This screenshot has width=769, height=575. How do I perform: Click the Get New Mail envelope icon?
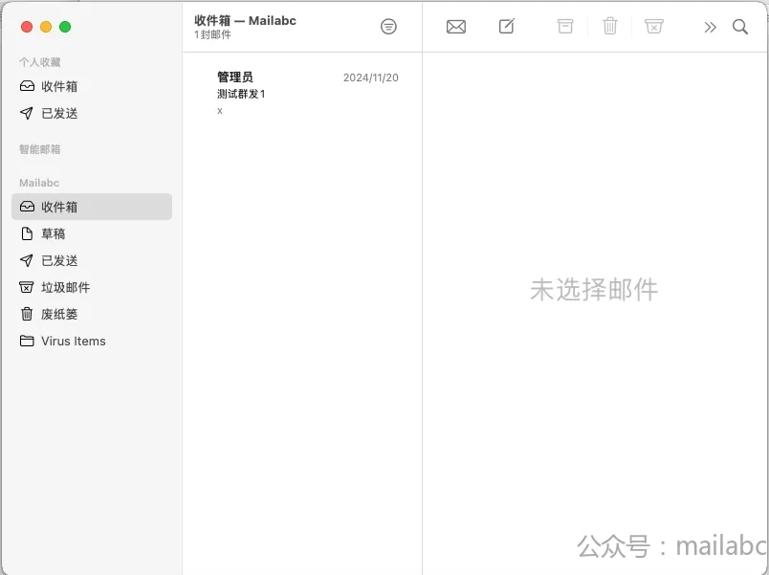456,27
